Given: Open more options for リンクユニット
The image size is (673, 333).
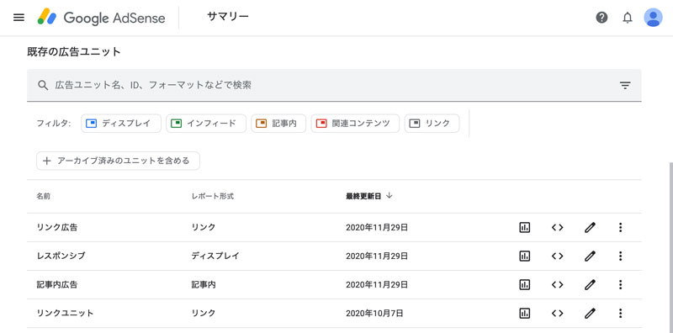Looking at the screenshot, I should [x=620, y=314].
